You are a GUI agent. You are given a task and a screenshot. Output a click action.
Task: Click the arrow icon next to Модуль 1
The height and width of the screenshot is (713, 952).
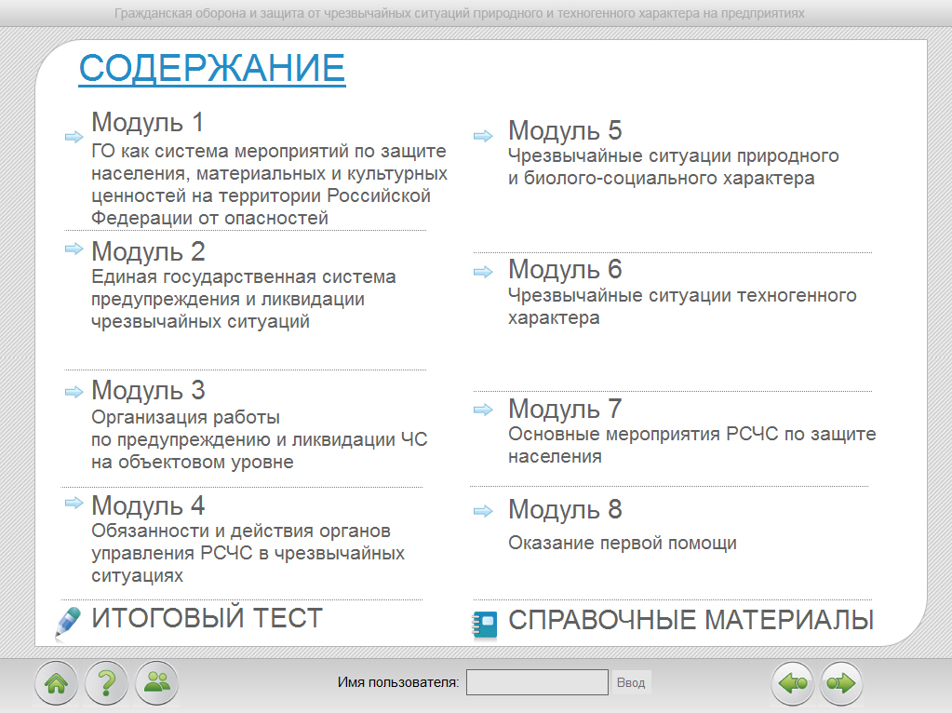(x=74, y=137)
